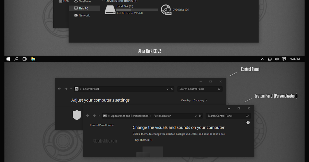309x162 pixels.
Task: Click Personalization address bar monitor icon
Action: 105,116
